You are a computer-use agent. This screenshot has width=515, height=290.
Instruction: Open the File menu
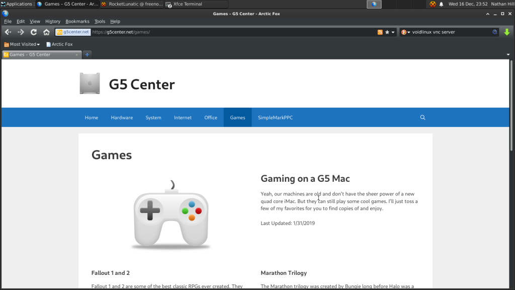8,21
